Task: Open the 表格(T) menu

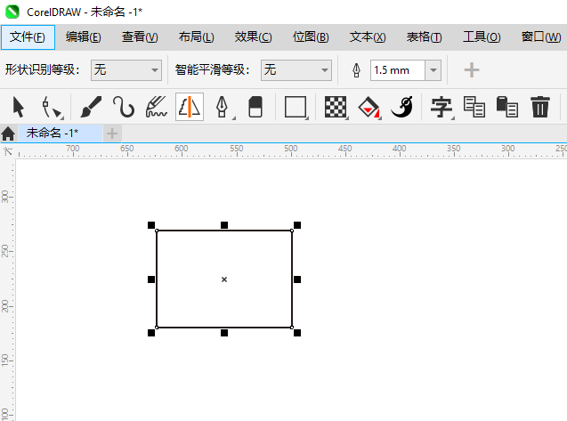Action: [x=424, y=37]
